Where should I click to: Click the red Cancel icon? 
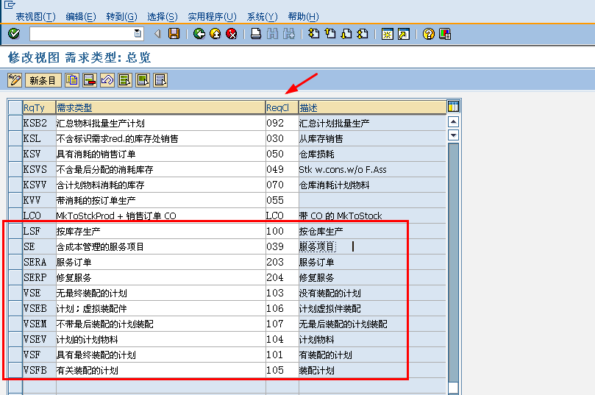(x=232, y=34)
